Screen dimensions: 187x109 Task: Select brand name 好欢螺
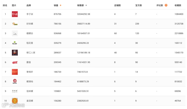tap(30, 24)
